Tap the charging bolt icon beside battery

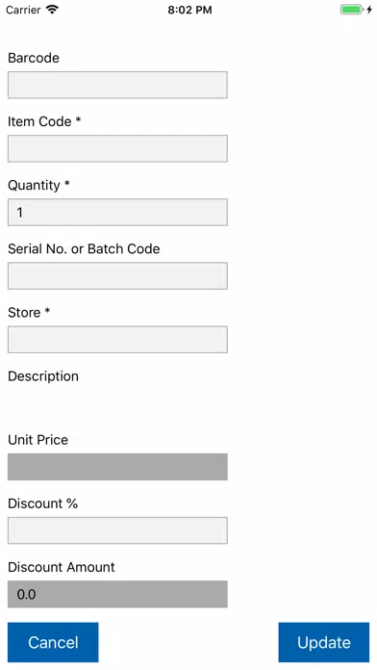click(x=369, y=10)
